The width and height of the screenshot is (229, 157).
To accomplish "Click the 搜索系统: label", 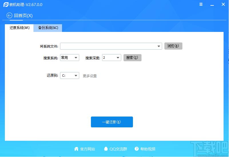I will 51,58.
